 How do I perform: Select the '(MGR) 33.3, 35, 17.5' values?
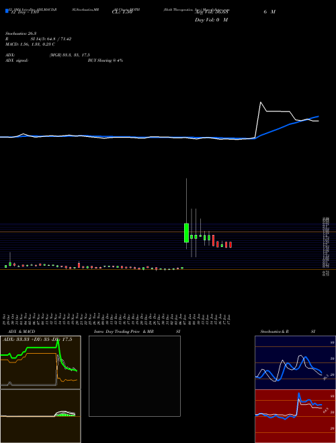point(70,55)
